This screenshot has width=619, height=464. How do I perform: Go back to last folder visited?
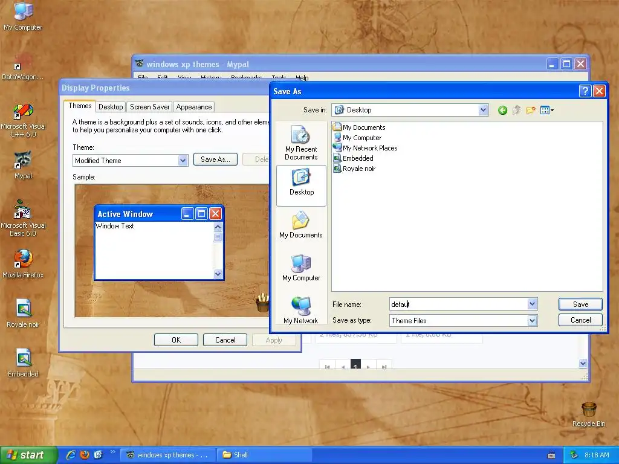tap(502, 110)
